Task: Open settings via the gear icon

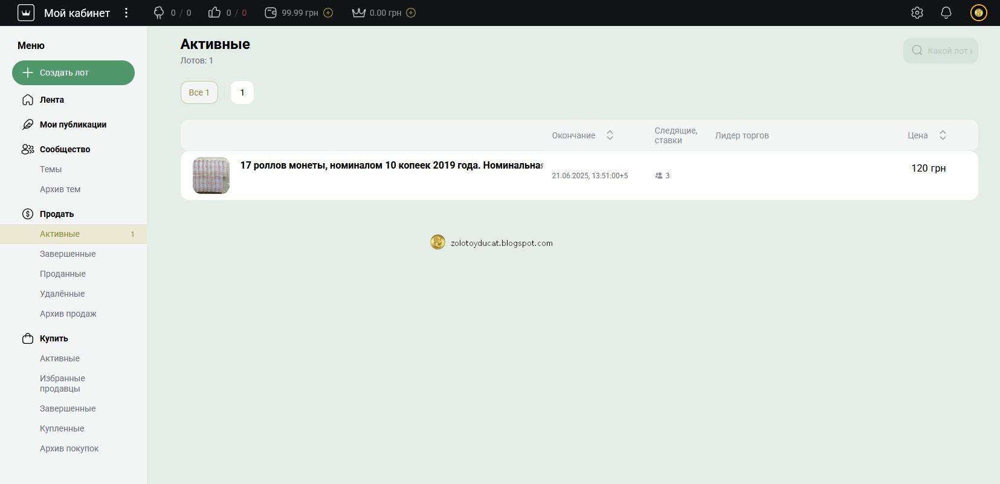Action: click(917, 13)
